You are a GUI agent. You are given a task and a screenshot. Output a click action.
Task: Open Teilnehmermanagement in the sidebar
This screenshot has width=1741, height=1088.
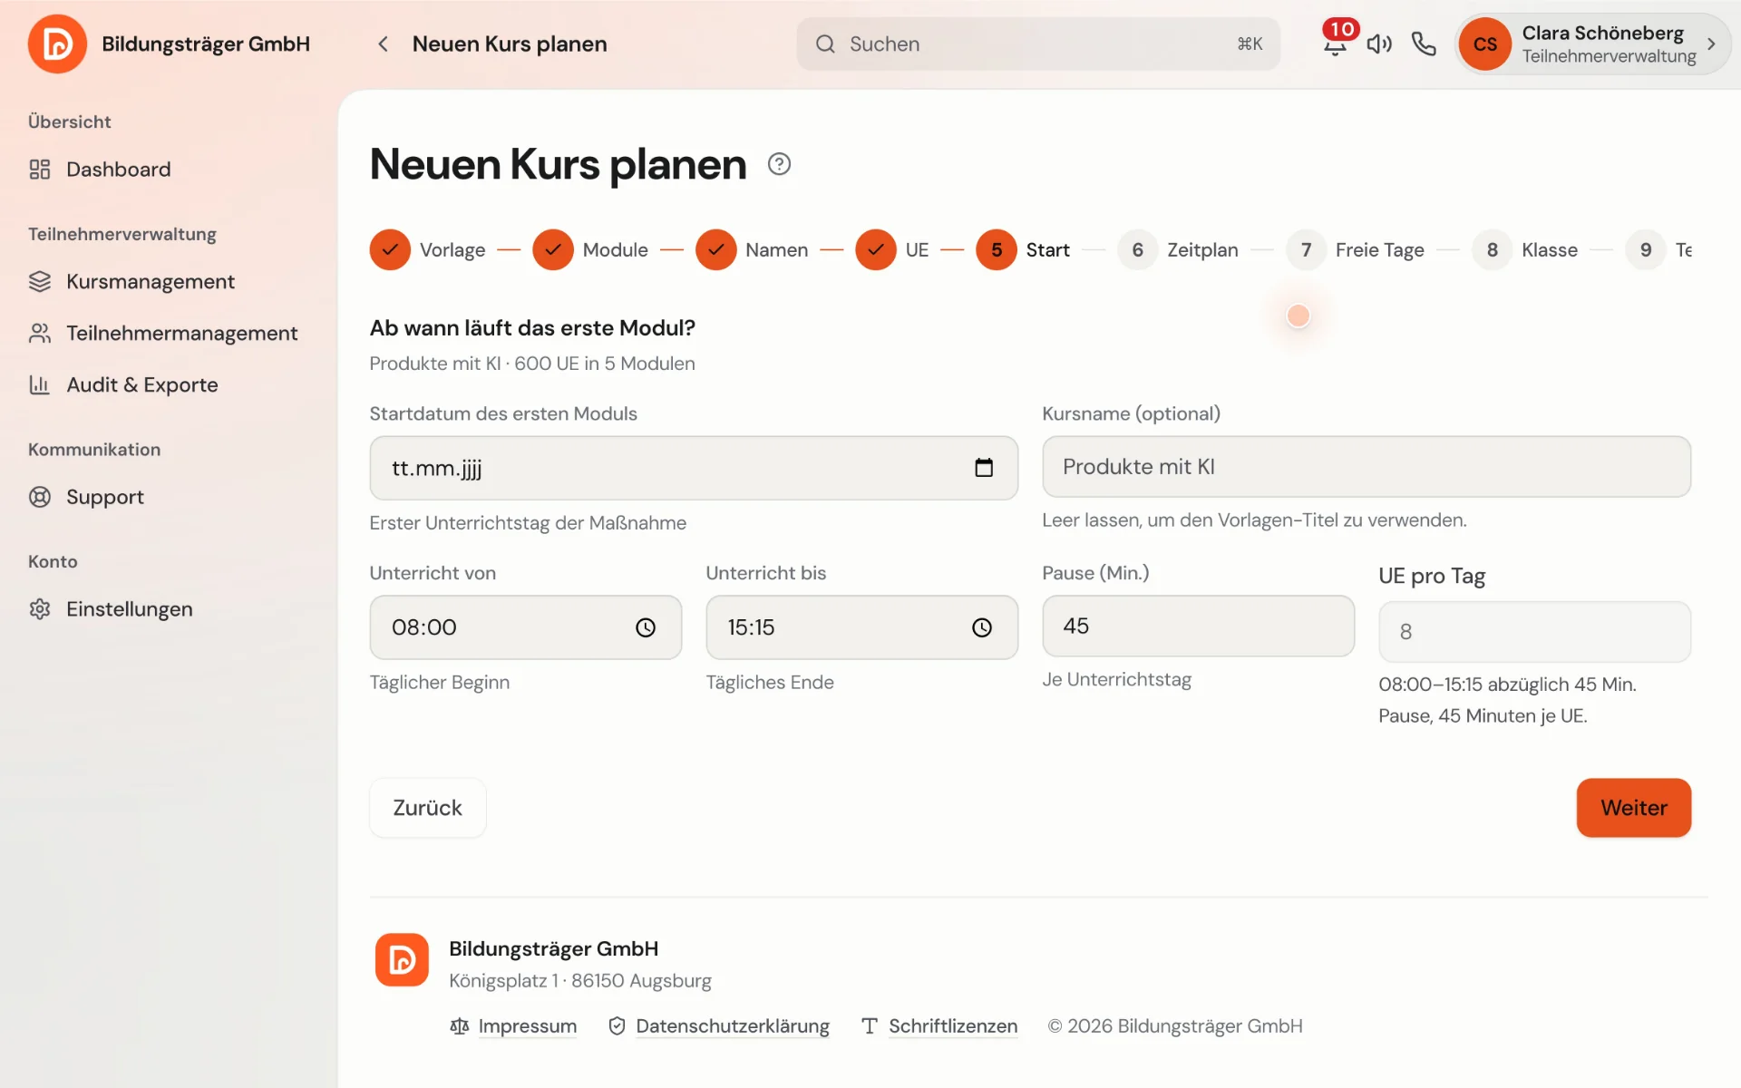[x=163, y=334]
